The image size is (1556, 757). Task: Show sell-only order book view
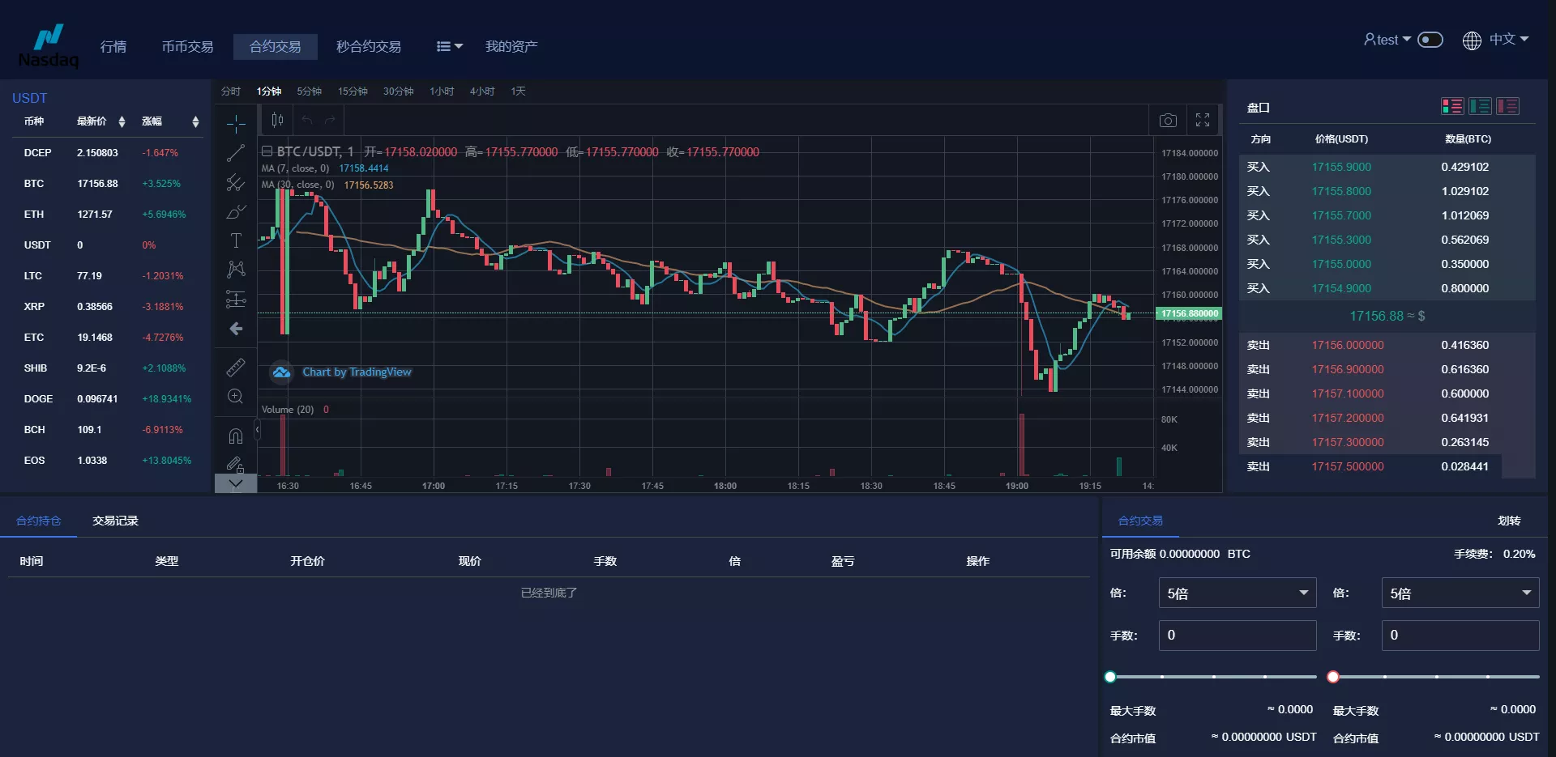(1507, 106)
